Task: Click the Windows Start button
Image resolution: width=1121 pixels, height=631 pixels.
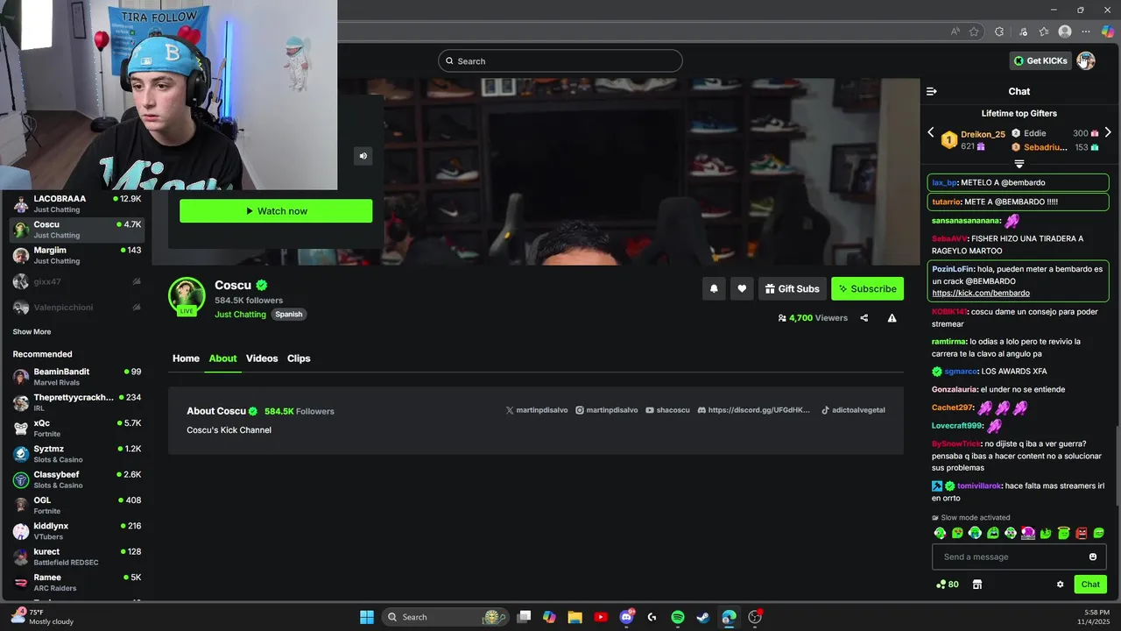Action: coord(367,617)
